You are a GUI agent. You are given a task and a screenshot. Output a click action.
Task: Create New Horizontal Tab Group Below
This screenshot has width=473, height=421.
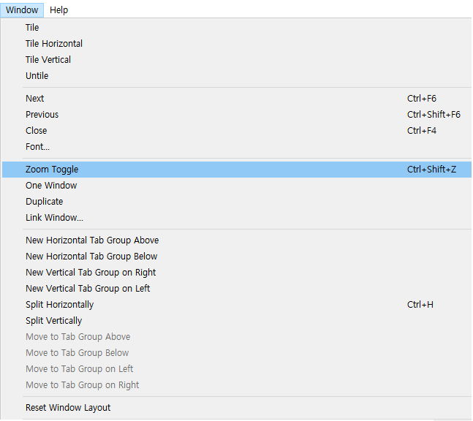237,257
